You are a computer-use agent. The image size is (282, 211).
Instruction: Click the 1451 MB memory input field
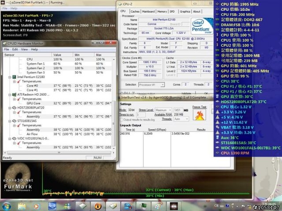pyautogui.click(x=178, y=110)
